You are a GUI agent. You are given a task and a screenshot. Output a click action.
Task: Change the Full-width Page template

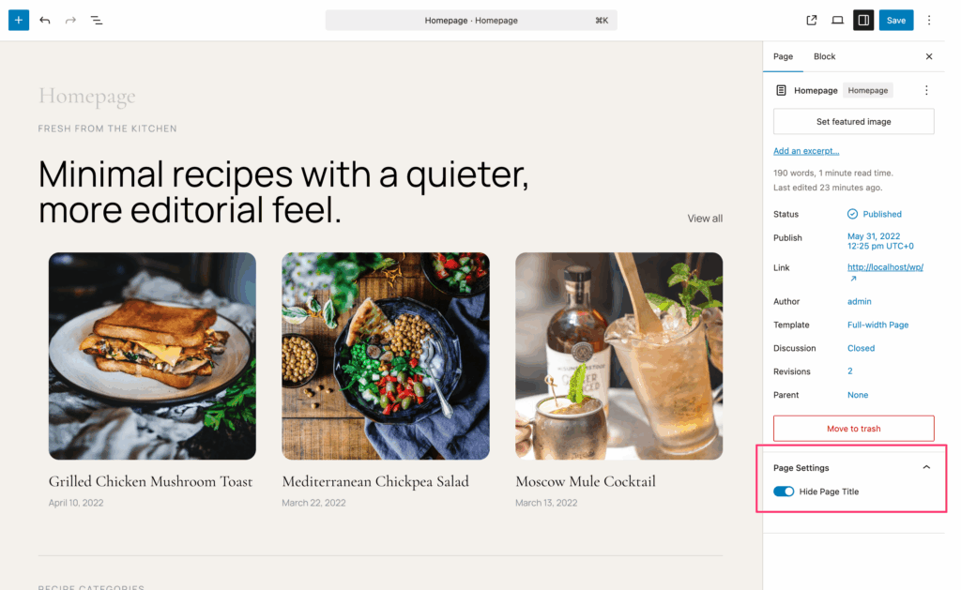click(x=877, y=325)
